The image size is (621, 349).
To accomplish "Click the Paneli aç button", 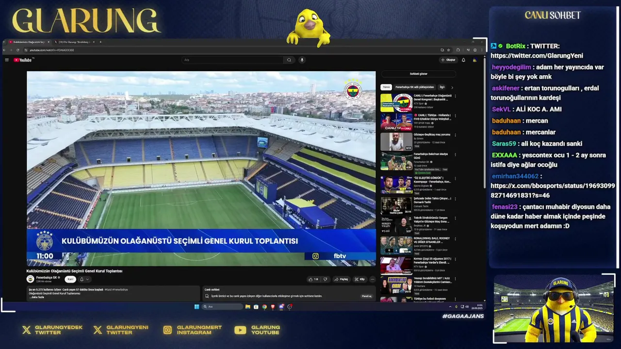I will pos(366,296).
